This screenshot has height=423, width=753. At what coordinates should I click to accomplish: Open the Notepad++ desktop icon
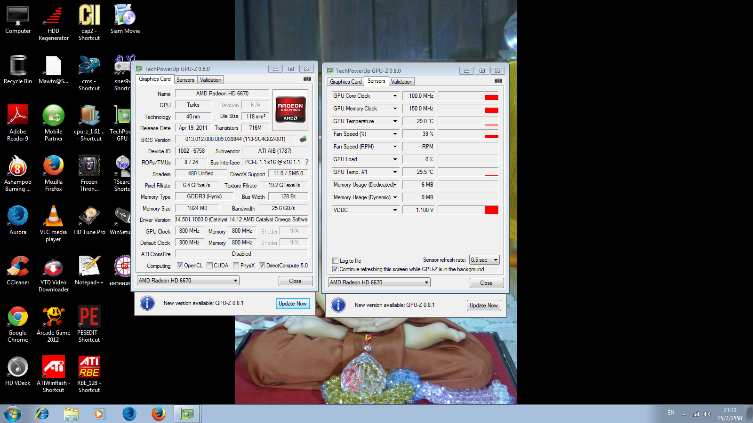tap(89, 271)
